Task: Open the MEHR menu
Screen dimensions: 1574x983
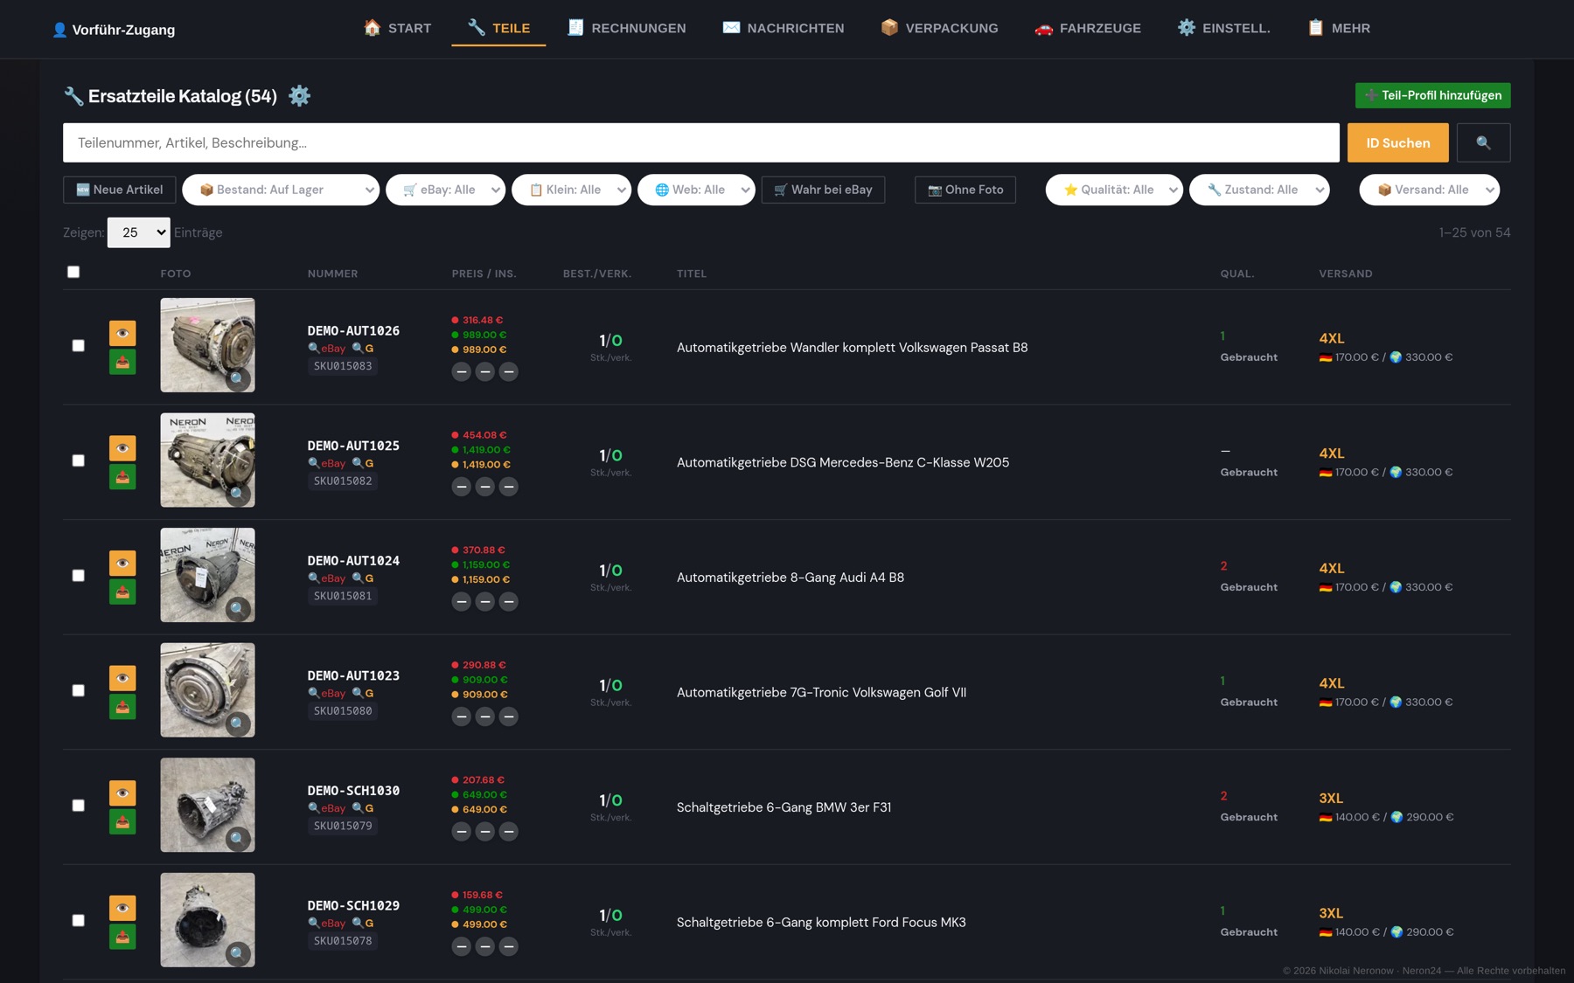Action: click(1339, 28)
